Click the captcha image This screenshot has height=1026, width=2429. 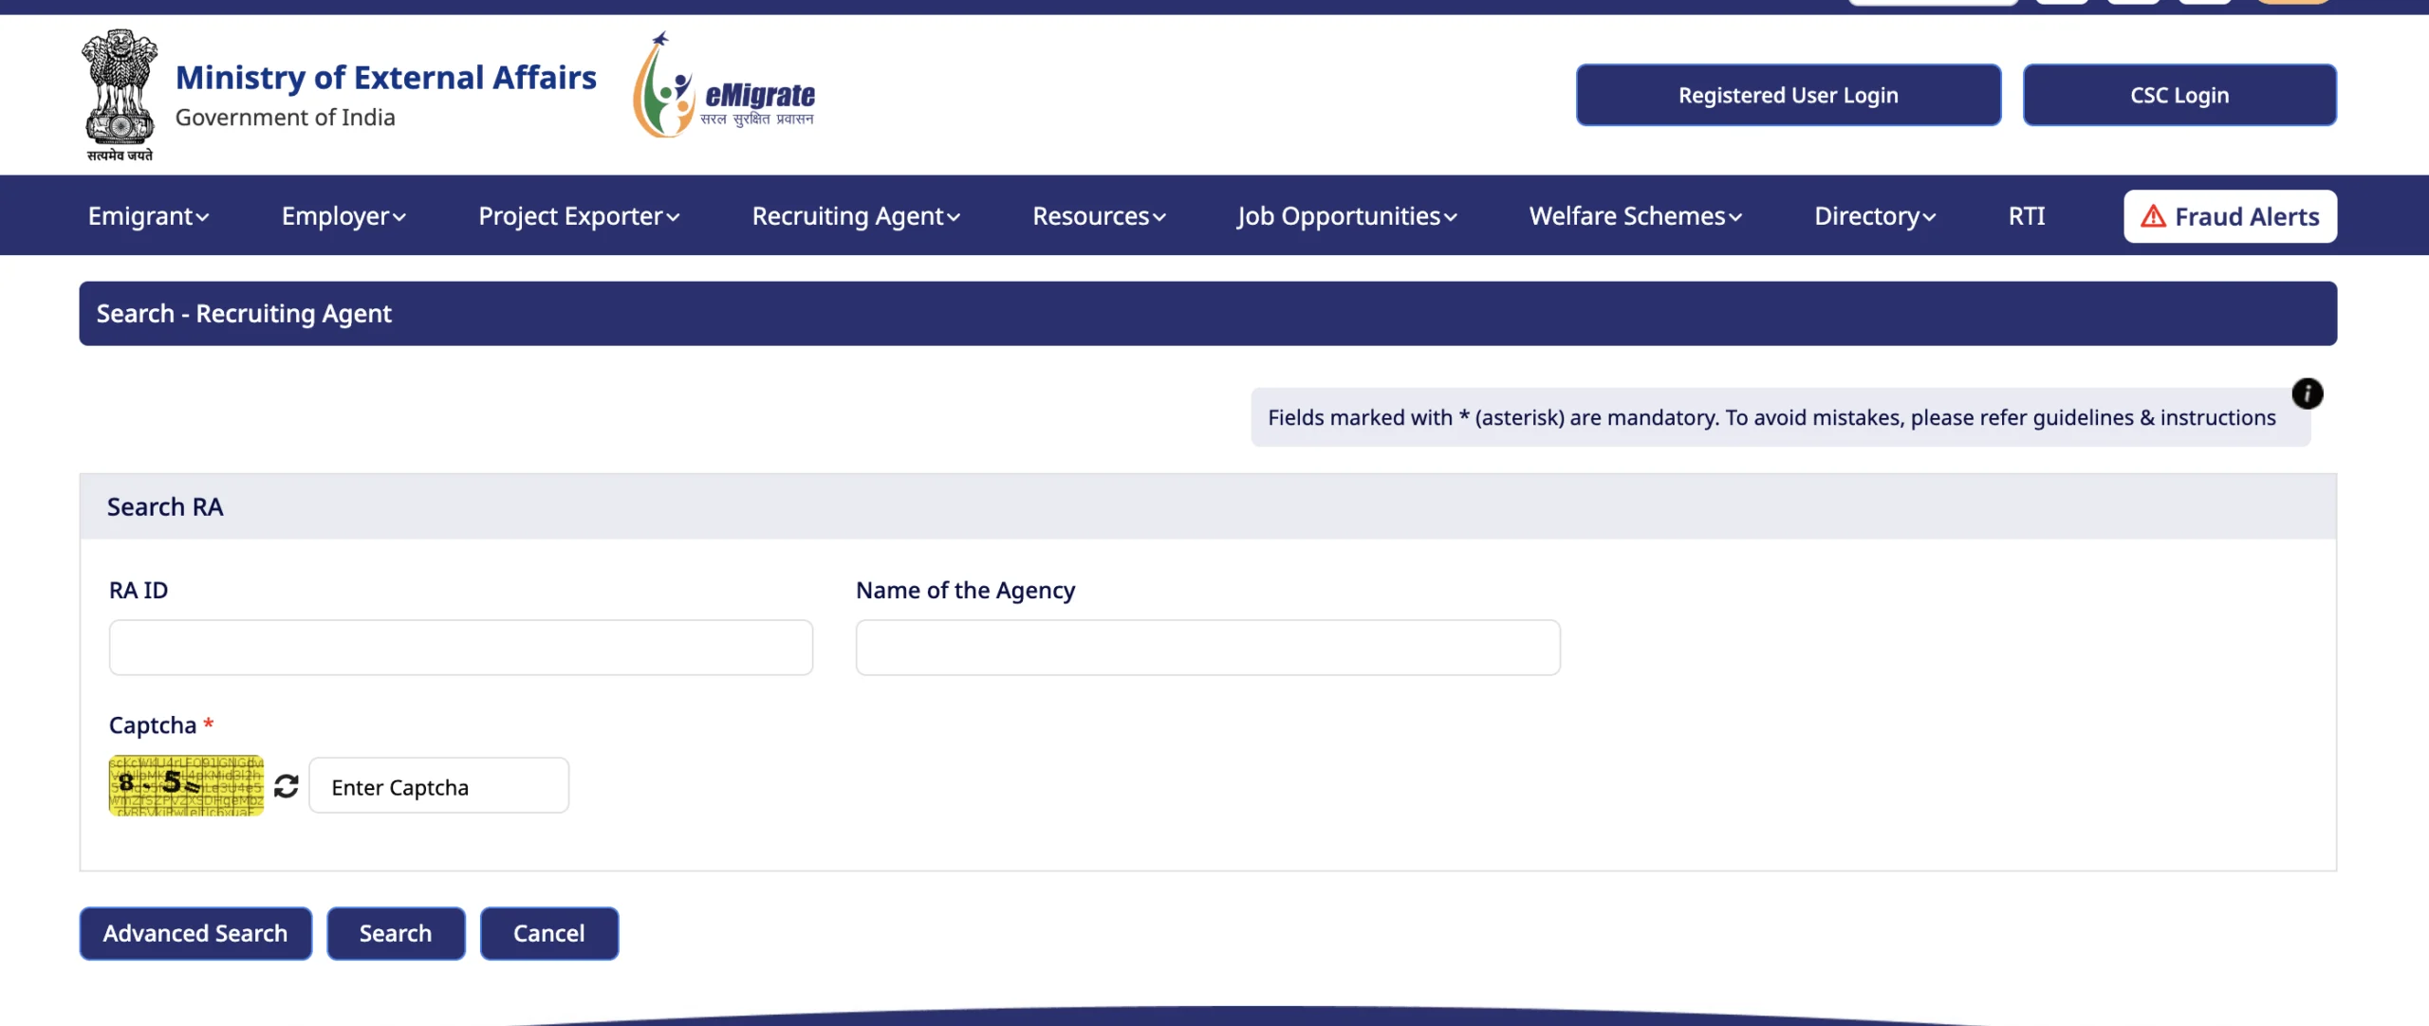[x=186, y=785]
